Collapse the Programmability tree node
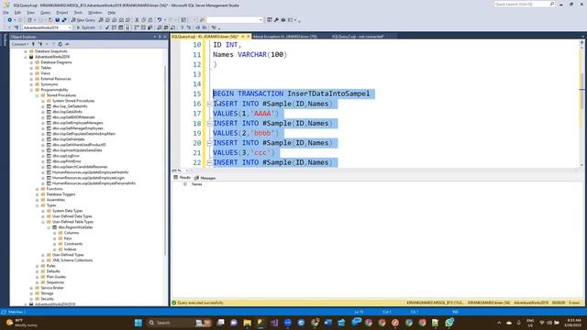The height and width of the screenshot is (330, 587). pyautogui.click(x=31, y=90)
